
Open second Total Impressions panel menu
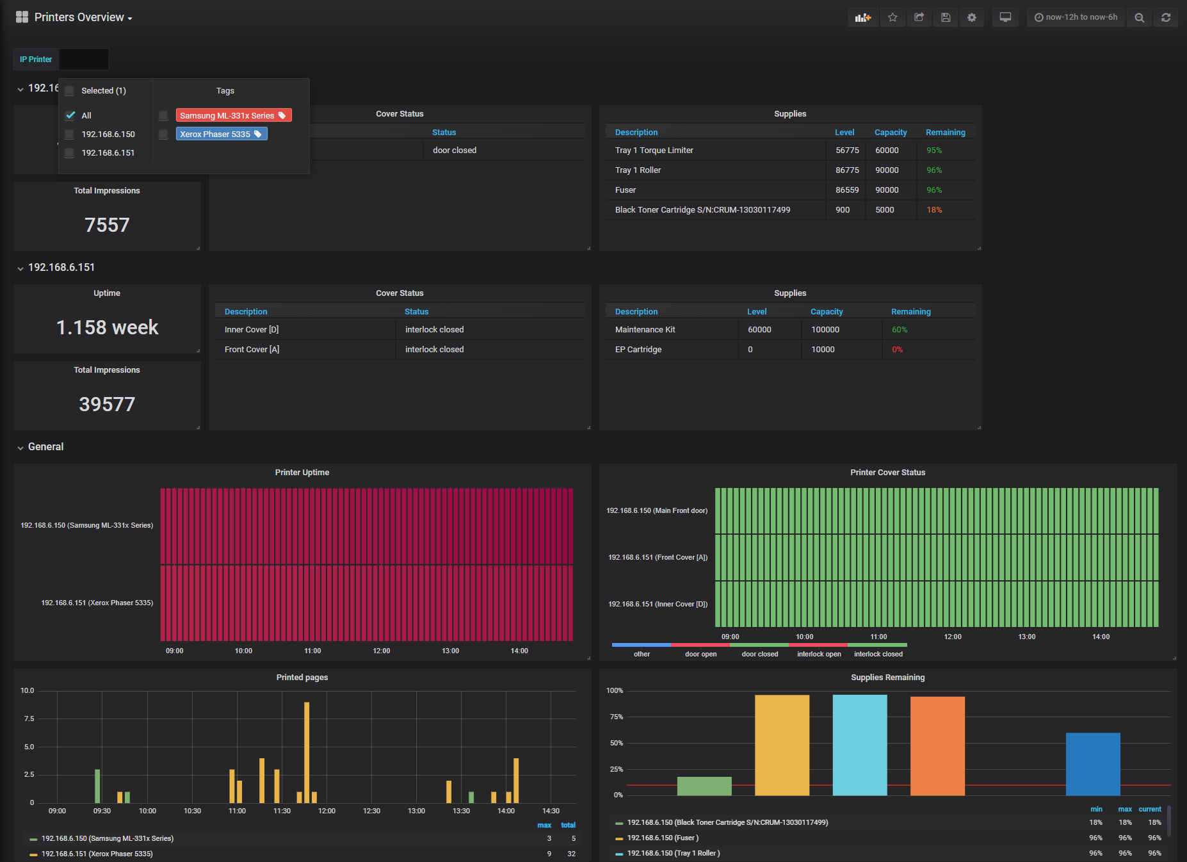tap(107, 370)
